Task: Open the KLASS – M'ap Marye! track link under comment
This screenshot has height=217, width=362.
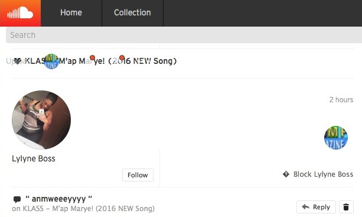Action: tap(89, 209)
